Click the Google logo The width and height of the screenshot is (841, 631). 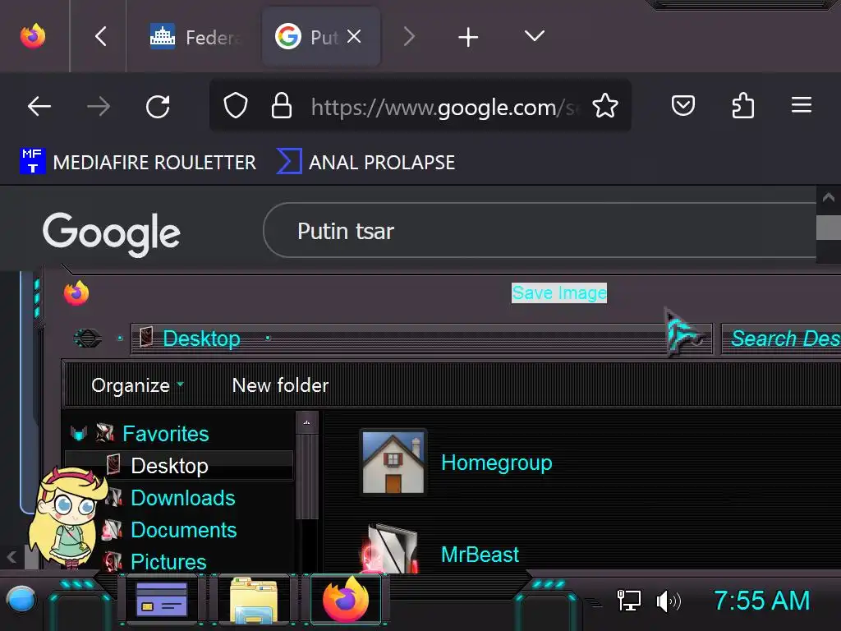(x=112, y=234)
